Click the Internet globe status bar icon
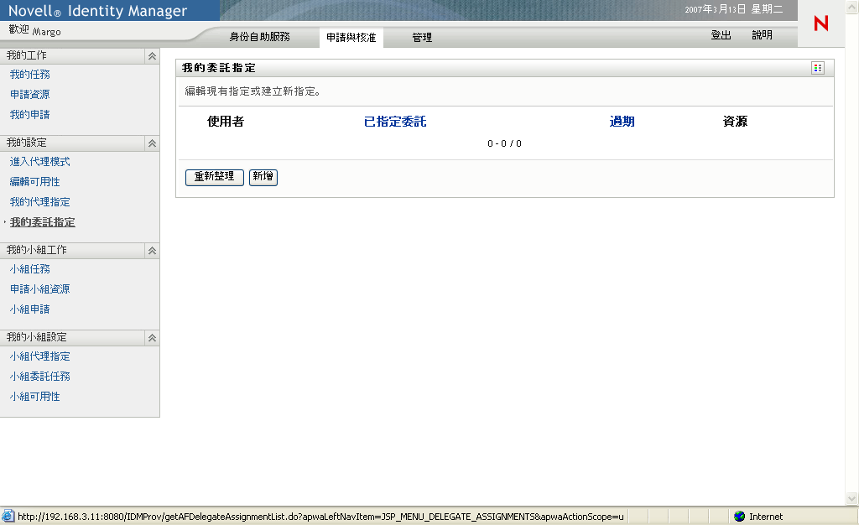859x525 pixels. click(739, 516)
